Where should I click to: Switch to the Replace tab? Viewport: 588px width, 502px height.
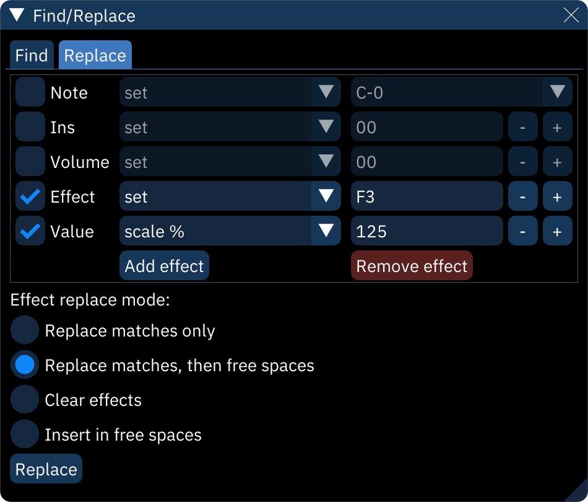[95, 55]
